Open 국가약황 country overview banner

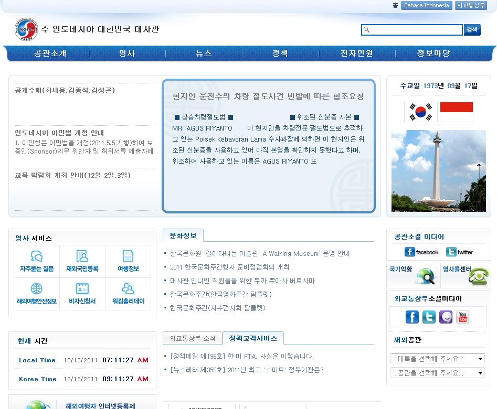412,275
